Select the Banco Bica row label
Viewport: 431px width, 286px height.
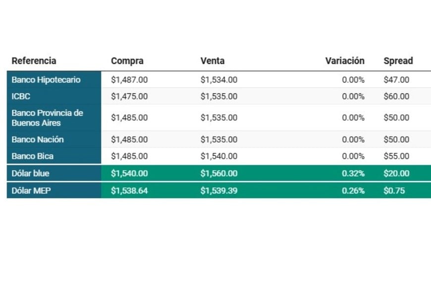pyautogui.click(x=32, y=156)
